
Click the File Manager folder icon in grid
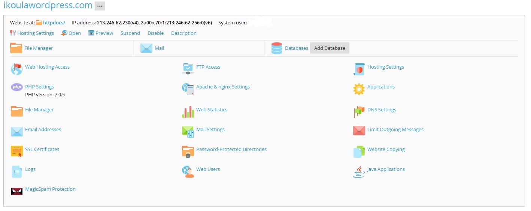tap(17, 111)
